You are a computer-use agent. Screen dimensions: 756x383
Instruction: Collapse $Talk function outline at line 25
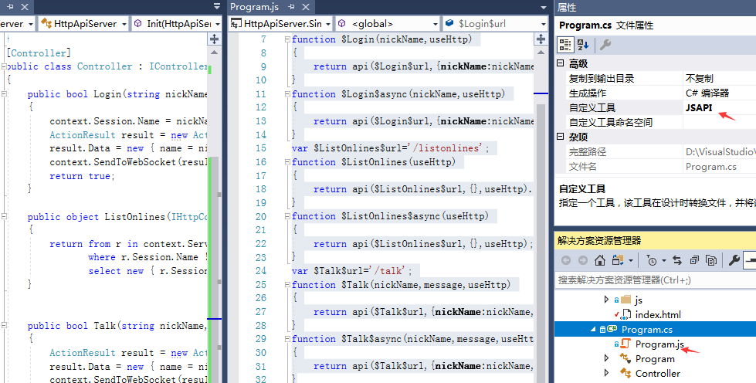pyautogui.click(x=288, y=285)
